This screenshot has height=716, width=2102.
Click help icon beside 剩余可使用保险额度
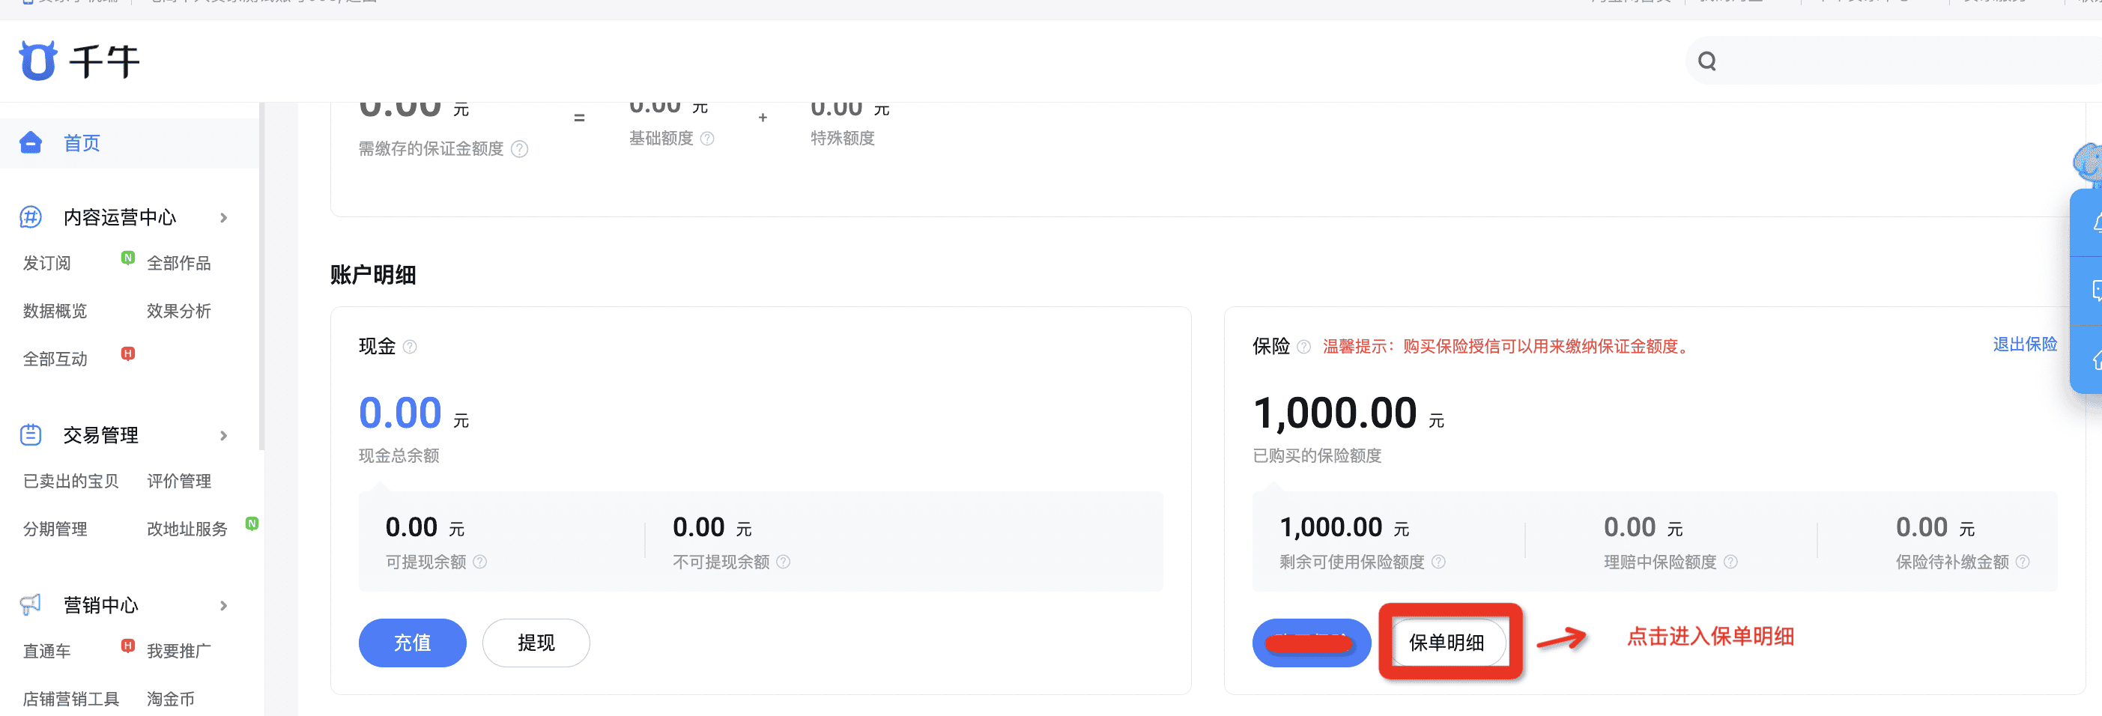[1438, 562]
